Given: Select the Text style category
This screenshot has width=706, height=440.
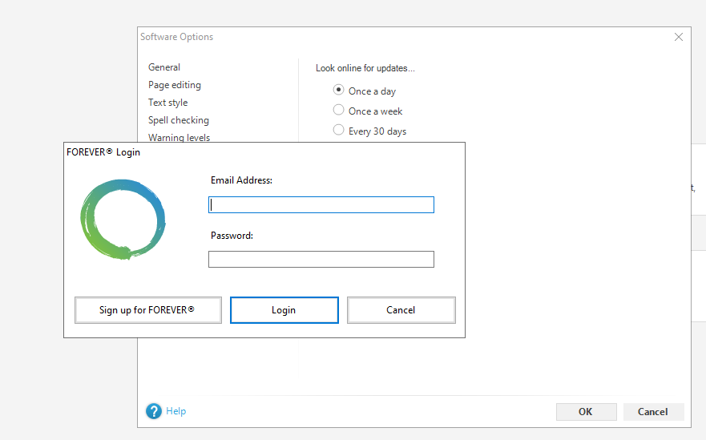Looking at the screenshot, I should 168,103.
